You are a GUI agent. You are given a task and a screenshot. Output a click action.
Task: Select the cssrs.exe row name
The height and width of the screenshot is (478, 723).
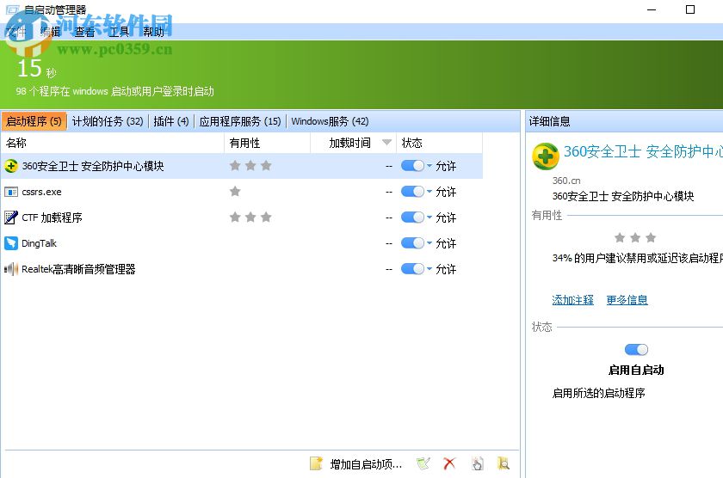point(41,192)
